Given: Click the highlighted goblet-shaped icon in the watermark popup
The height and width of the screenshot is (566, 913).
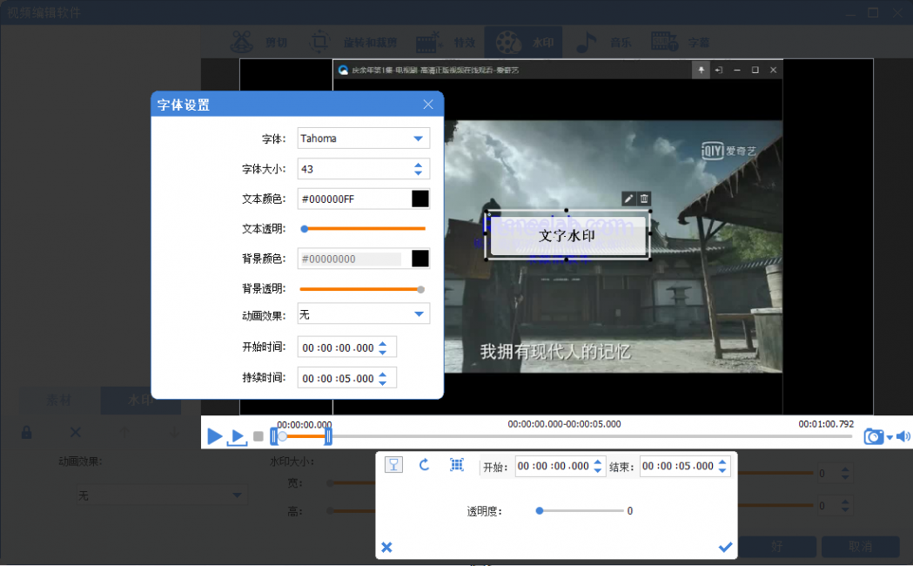Looking at the screenshot, I should (393, 464).
